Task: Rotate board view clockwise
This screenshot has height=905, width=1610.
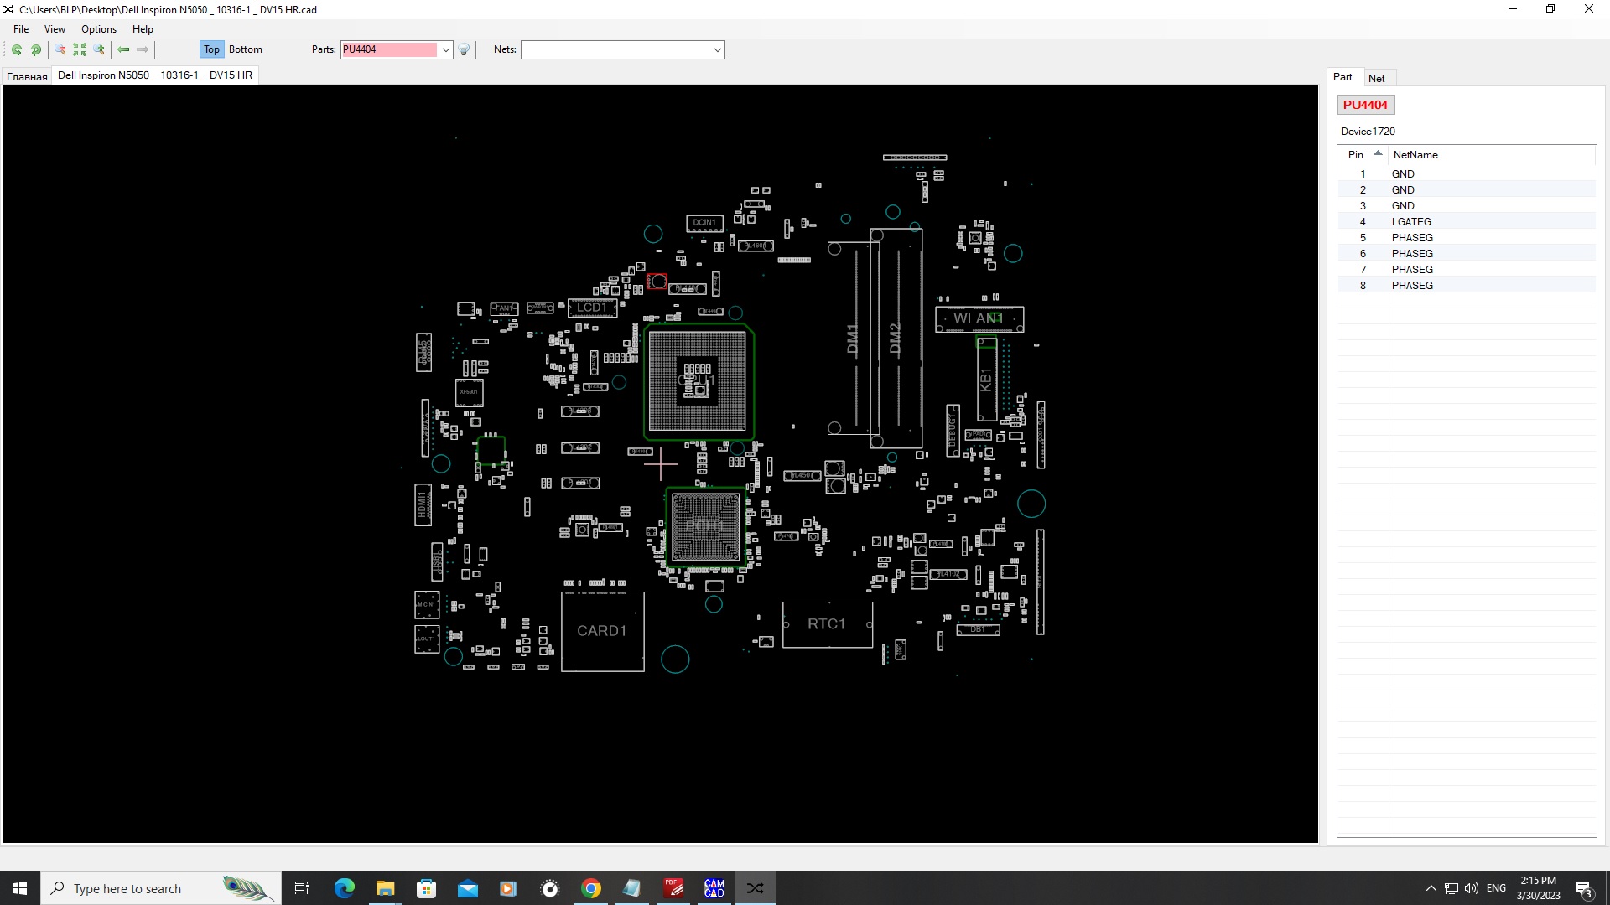Action: click(36, 49)
